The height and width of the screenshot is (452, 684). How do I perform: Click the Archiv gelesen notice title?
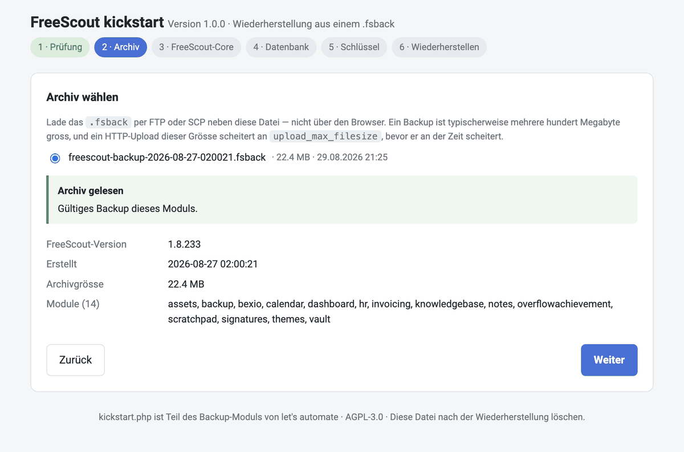(91, 191)
